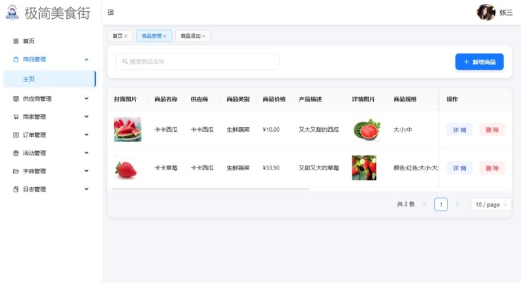Click the 字典管理 folder icon
The height and width of the screenshot is (283, 521).
pos(16,171)
